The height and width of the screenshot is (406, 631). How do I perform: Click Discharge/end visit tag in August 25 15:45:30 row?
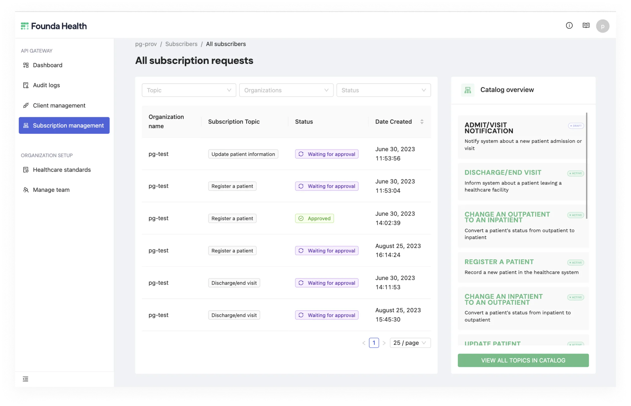coord(234,315)
